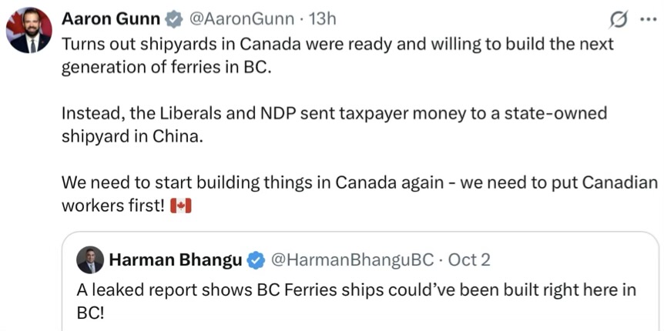Click the 'Turns out shipyards in Canada' paragraph
664x331 pixels.
[x=337, y=44]
